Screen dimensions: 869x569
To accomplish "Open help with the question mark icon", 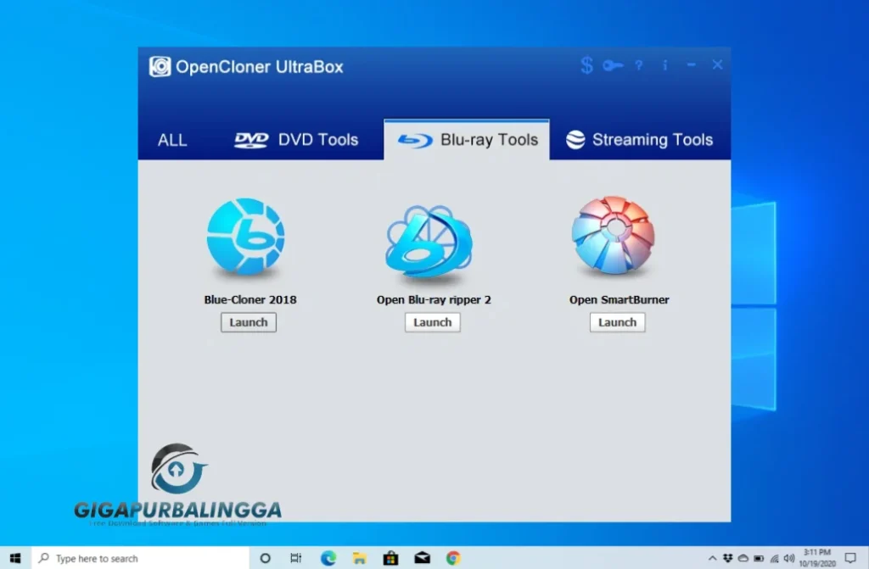I will pos(639,65).
